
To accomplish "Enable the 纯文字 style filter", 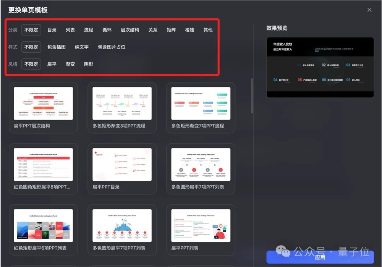I will tap(81, 47).
